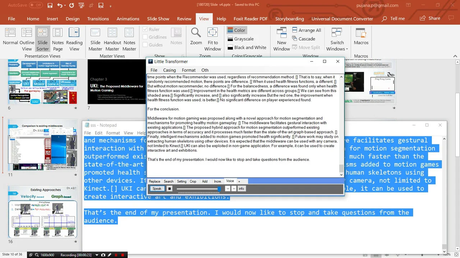Open a New Window
Image resolution: width=460 pixels, height=258 pixels.
pyautogui.click(x=281, y=39)
